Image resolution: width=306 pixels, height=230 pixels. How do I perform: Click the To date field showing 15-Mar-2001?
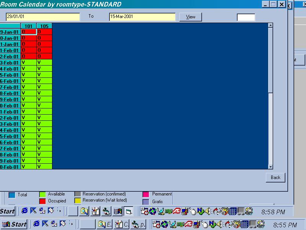click(x=142, y=17)
